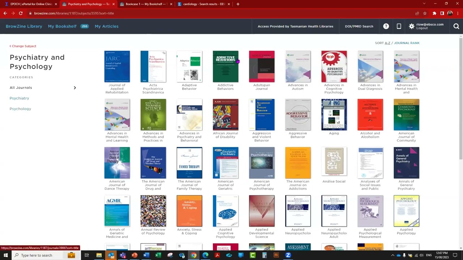This screenshot has height=260, width=463.
Task: Open the Annals of General Psychiatry cover
Action: 407,163
